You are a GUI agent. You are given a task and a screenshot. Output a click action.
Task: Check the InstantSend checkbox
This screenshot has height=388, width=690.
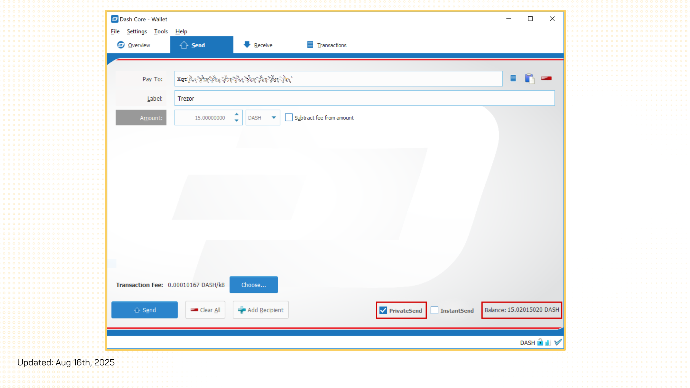pyautogui.click(x=434, y=310)
